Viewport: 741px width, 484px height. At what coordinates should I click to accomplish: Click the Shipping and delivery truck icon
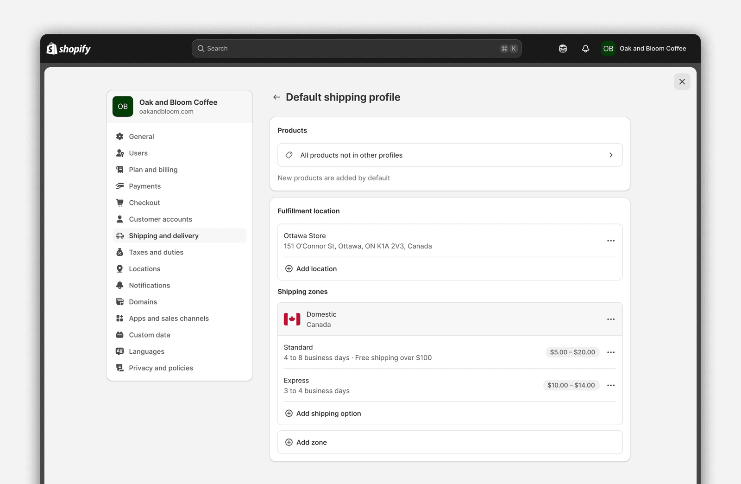[x=119, y=236]
